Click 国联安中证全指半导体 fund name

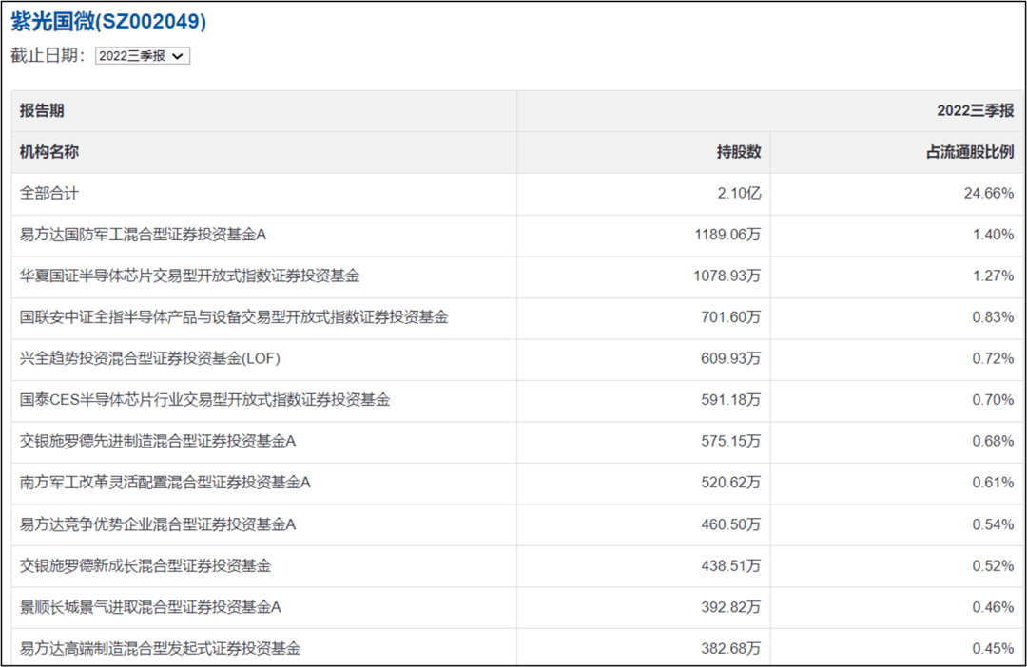234,317
